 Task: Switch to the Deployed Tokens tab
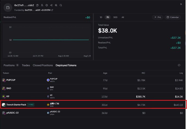66,65
